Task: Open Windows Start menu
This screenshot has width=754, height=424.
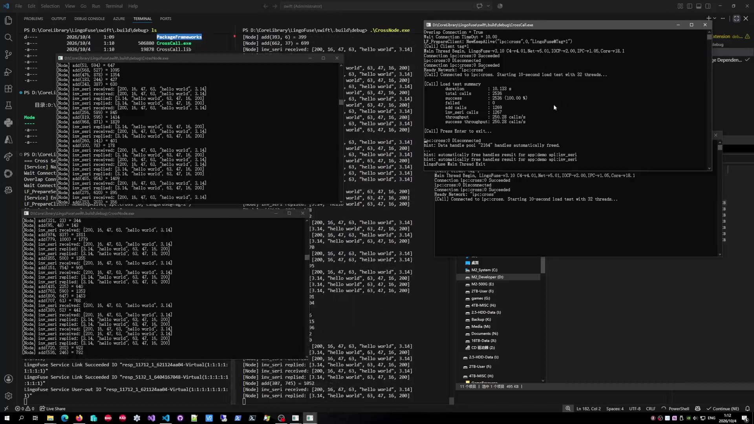Action: click(7, 418)
